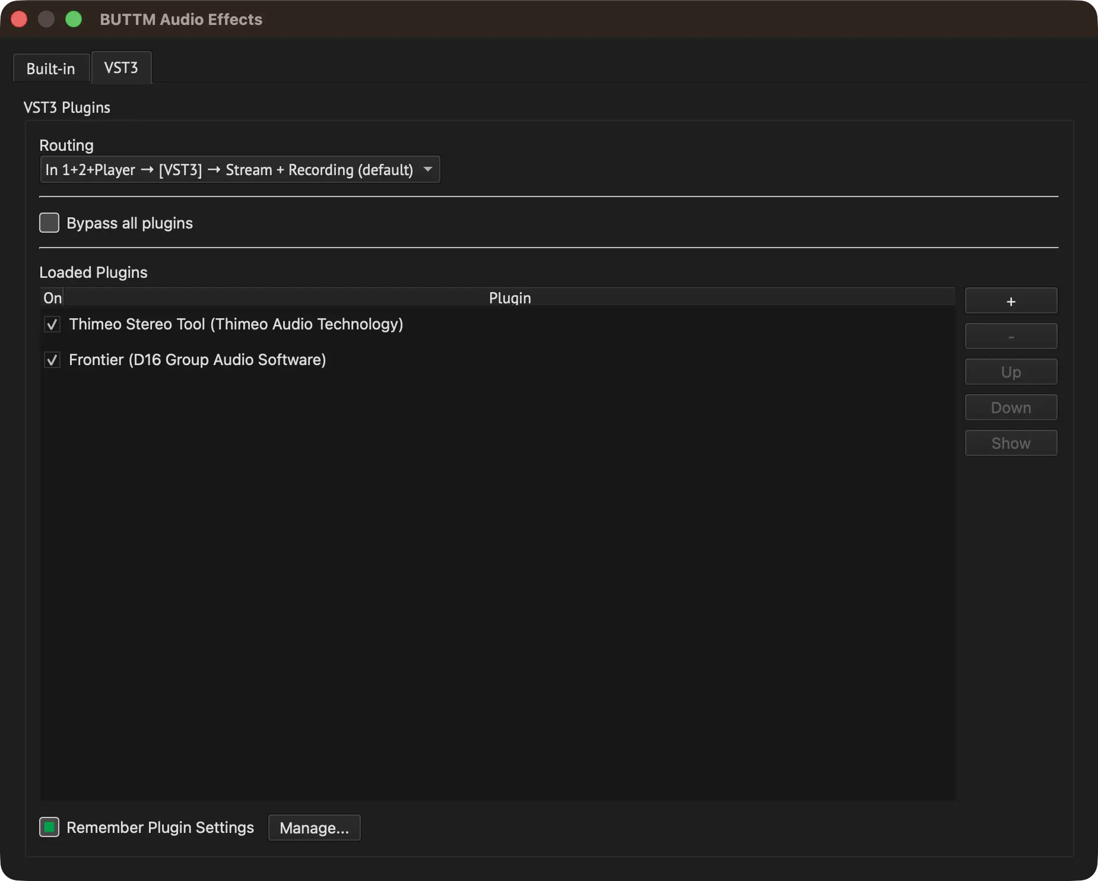This screenshot has width=1098, height=881.
Task: Click the green zoom window button
Action: click(74, 19)
